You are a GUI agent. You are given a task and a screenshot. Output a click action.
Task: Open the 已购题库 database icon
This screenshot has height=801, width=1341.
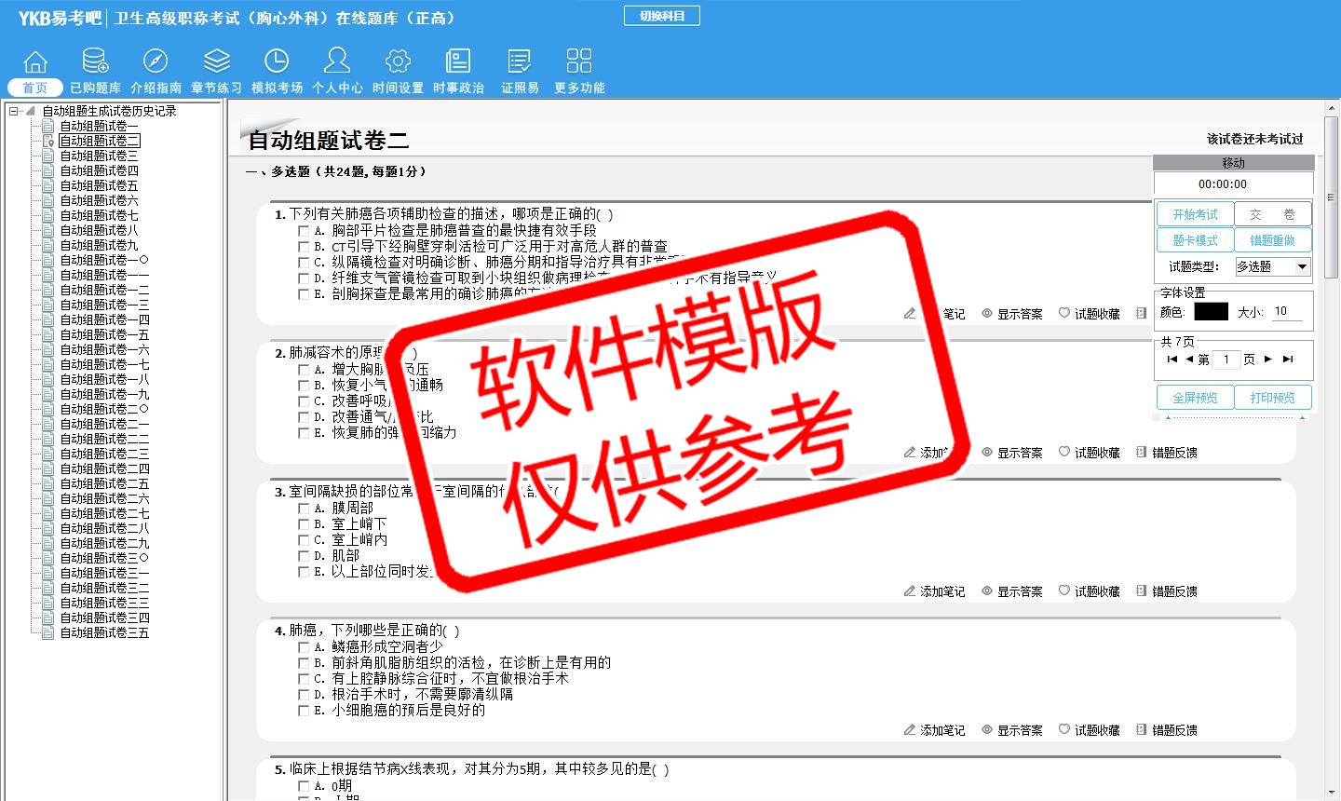[95, 62]
